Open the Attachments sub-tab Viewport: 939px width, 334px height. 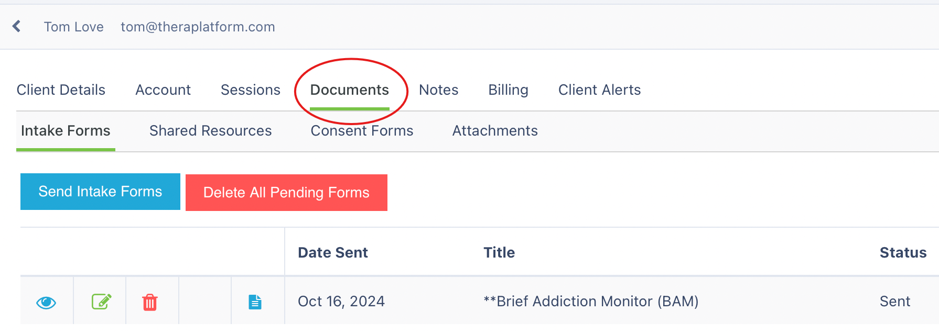pos(495,131)
